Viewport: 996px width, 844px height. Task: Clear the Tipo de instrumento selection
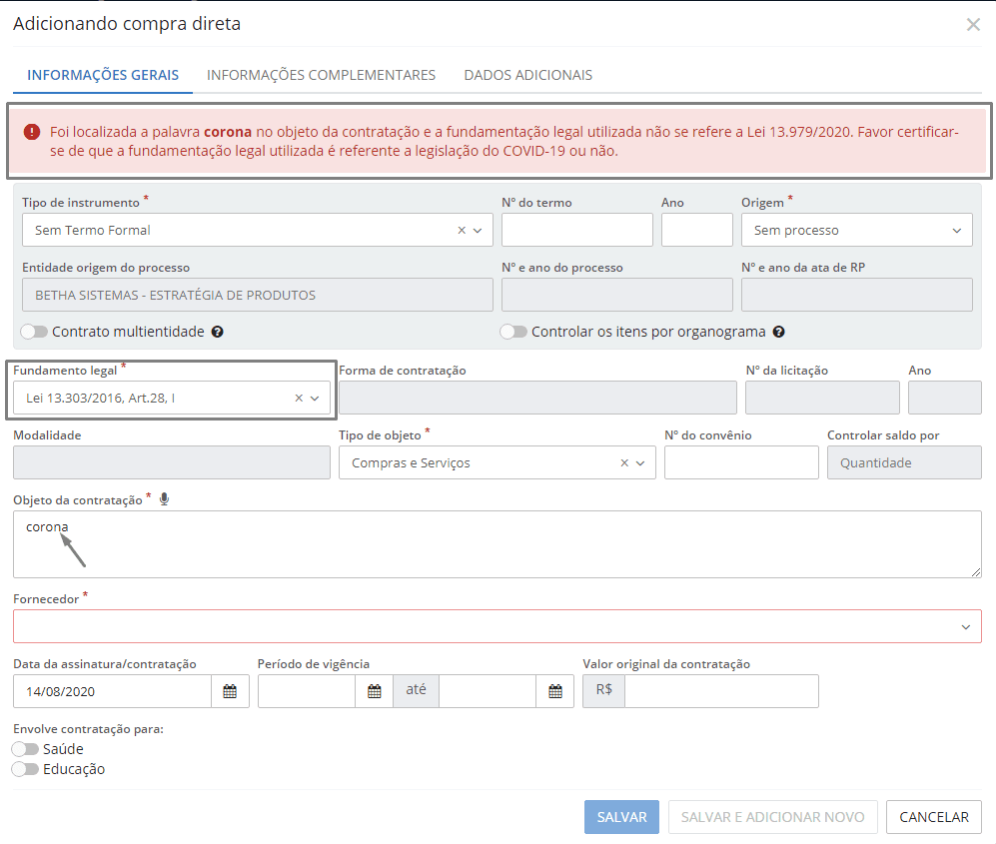pos(462,230)
